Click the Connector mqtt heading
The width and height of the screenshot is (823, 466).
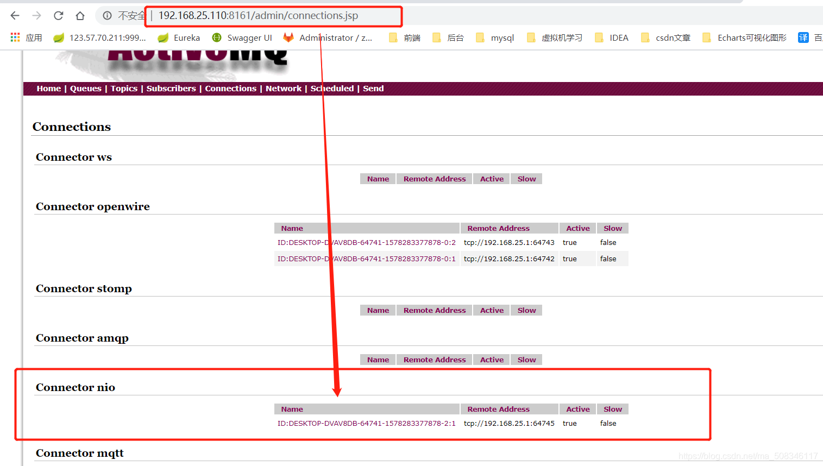pos(80,453)
